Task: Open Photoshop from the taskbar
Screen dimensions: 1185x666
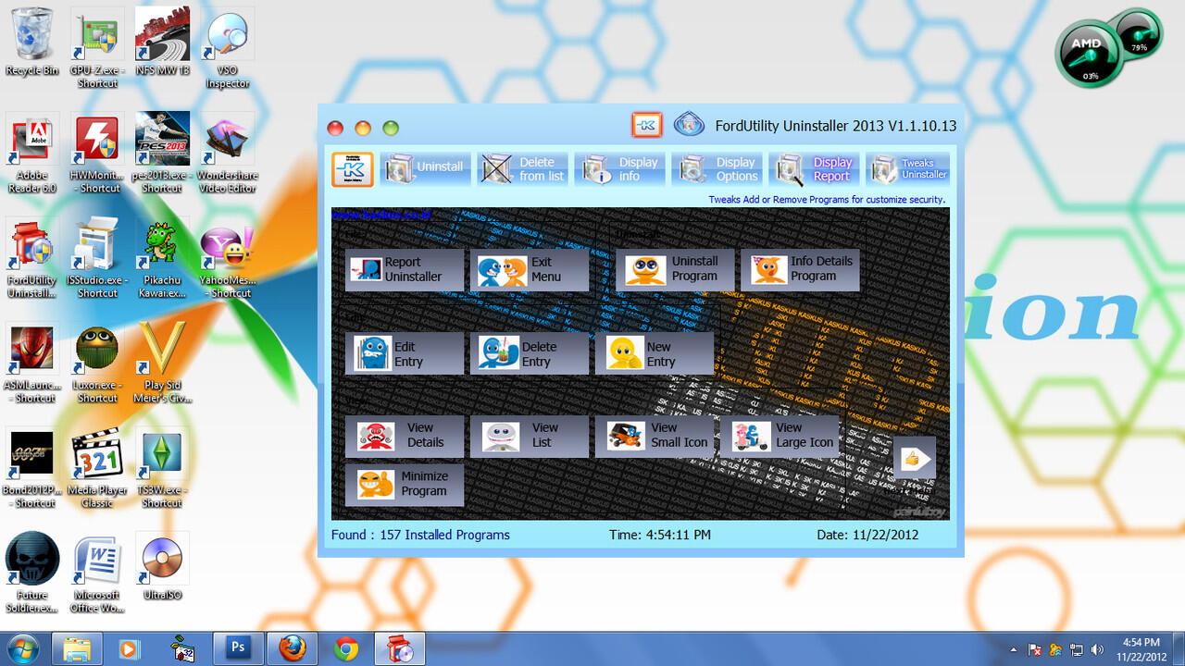Action: coord(238,649)
